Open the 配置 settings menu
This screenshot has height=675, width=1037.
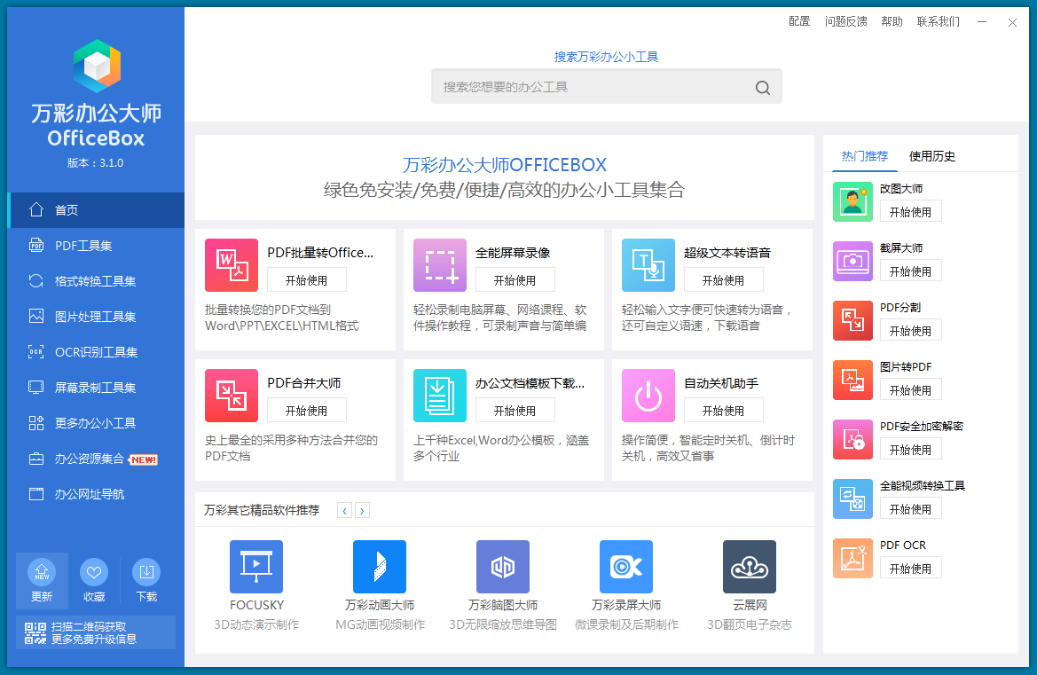pos(799,21)
